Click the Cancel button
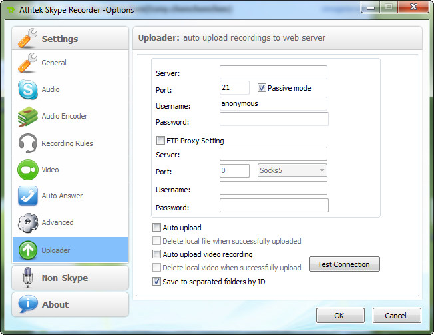The image size is (434, 335). click(x=397, y=315)
